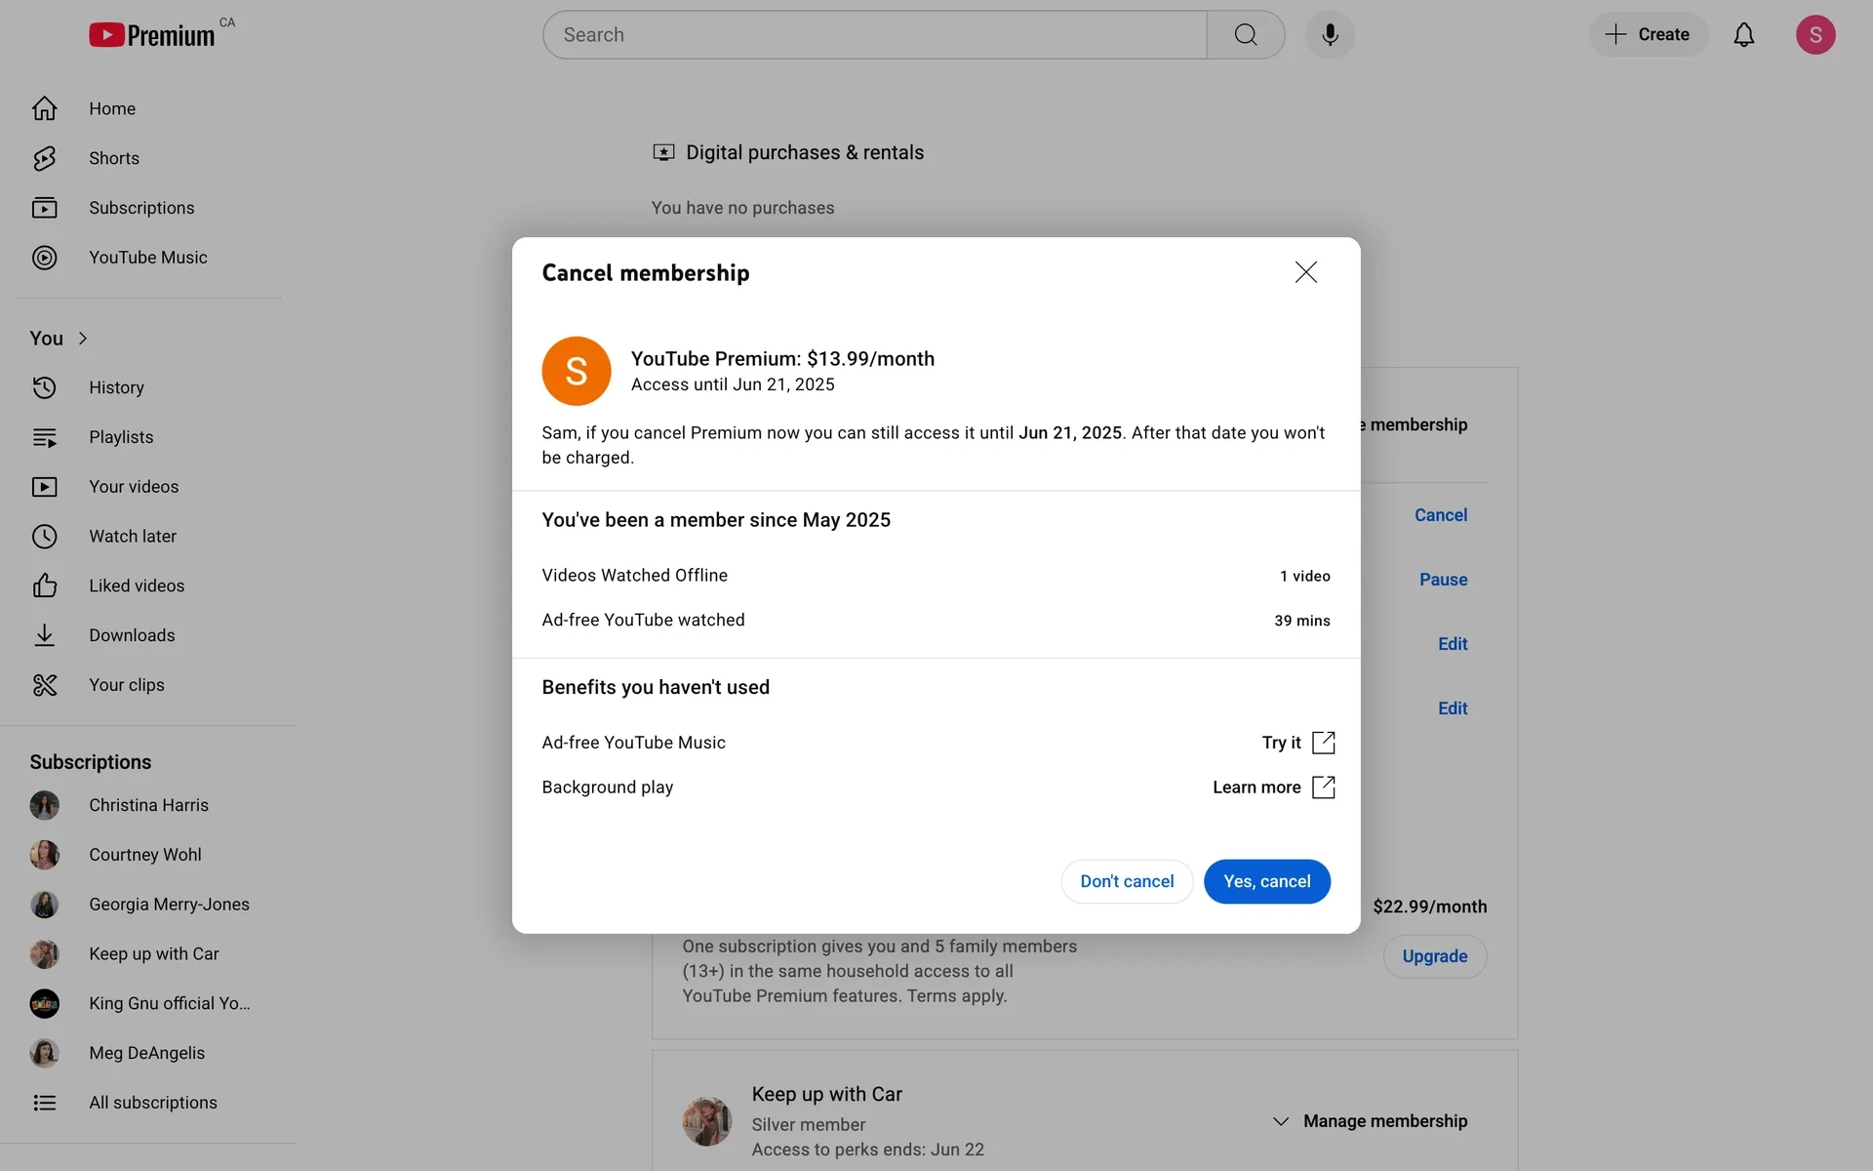The height and width of the screenshot is (1171, 1873).
Task: Open Downloads arrow icon
Action: pyautogui.click(x=44, y=635)
